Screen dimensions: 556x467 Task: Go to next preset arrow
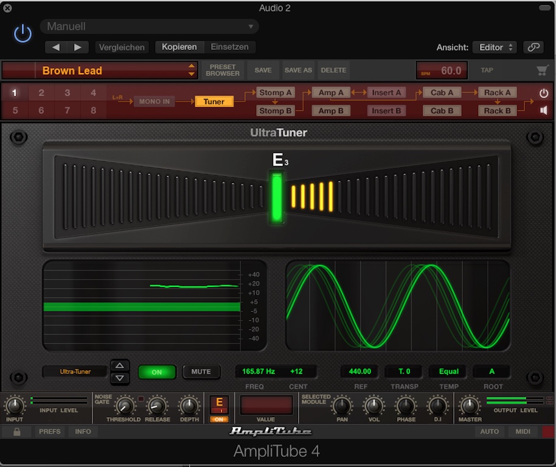coord(78,47)
